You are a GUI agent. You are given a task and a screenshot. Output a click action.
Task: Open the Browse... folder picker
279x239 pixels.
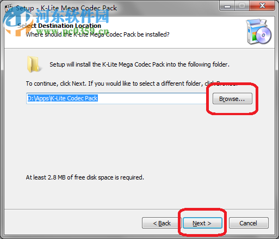click(x=232, y=99)
